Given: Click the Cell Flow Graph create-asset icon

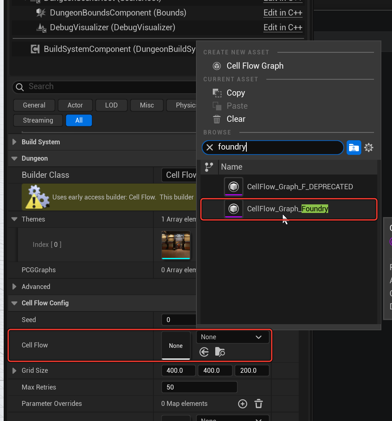Looking at the screenshot, I should tap(217, 66).
